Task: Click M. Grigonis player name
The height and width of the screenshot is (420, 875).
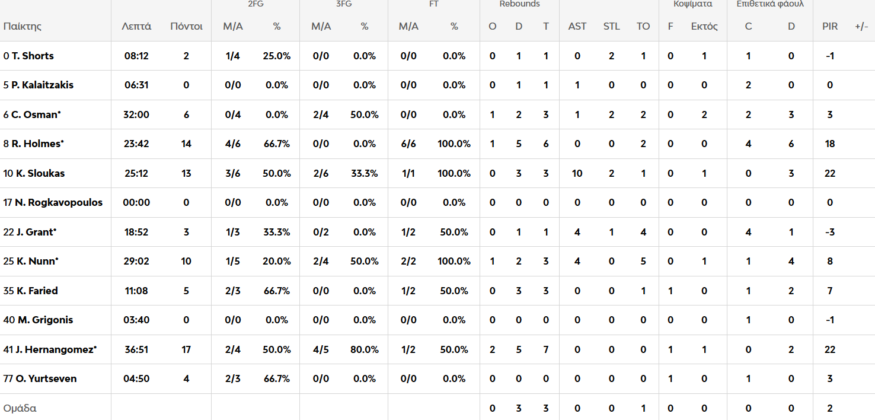Action: tap(45, 320)
